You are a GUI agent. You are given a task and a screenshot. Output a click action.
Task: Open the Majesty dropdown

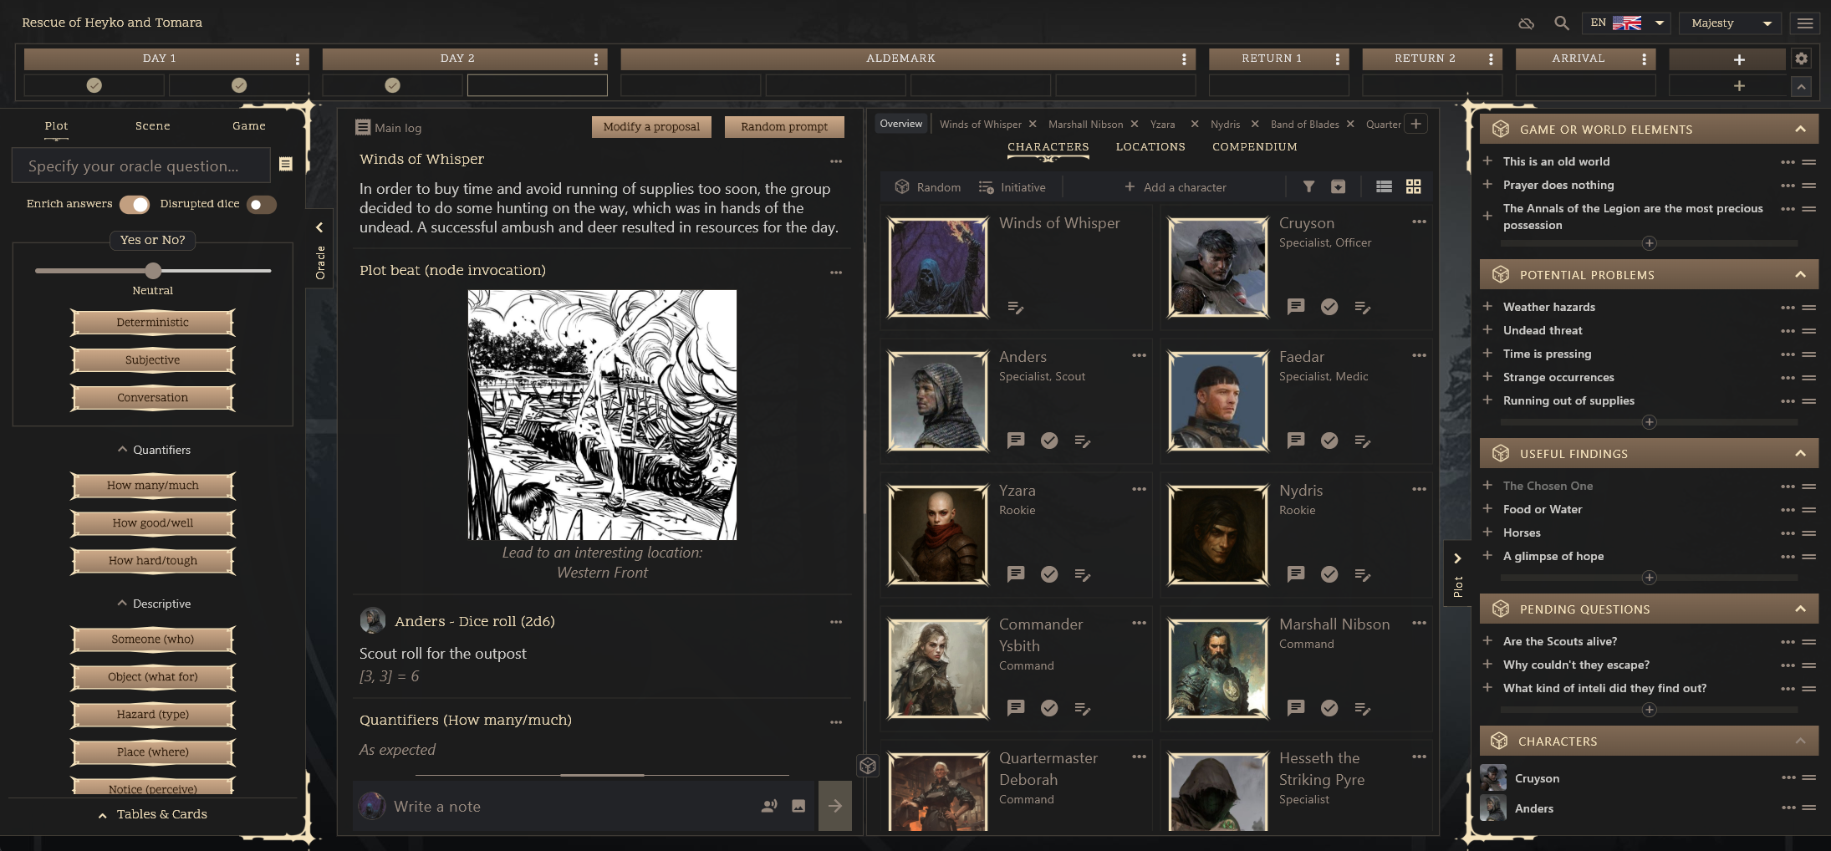coord(1728,23)
